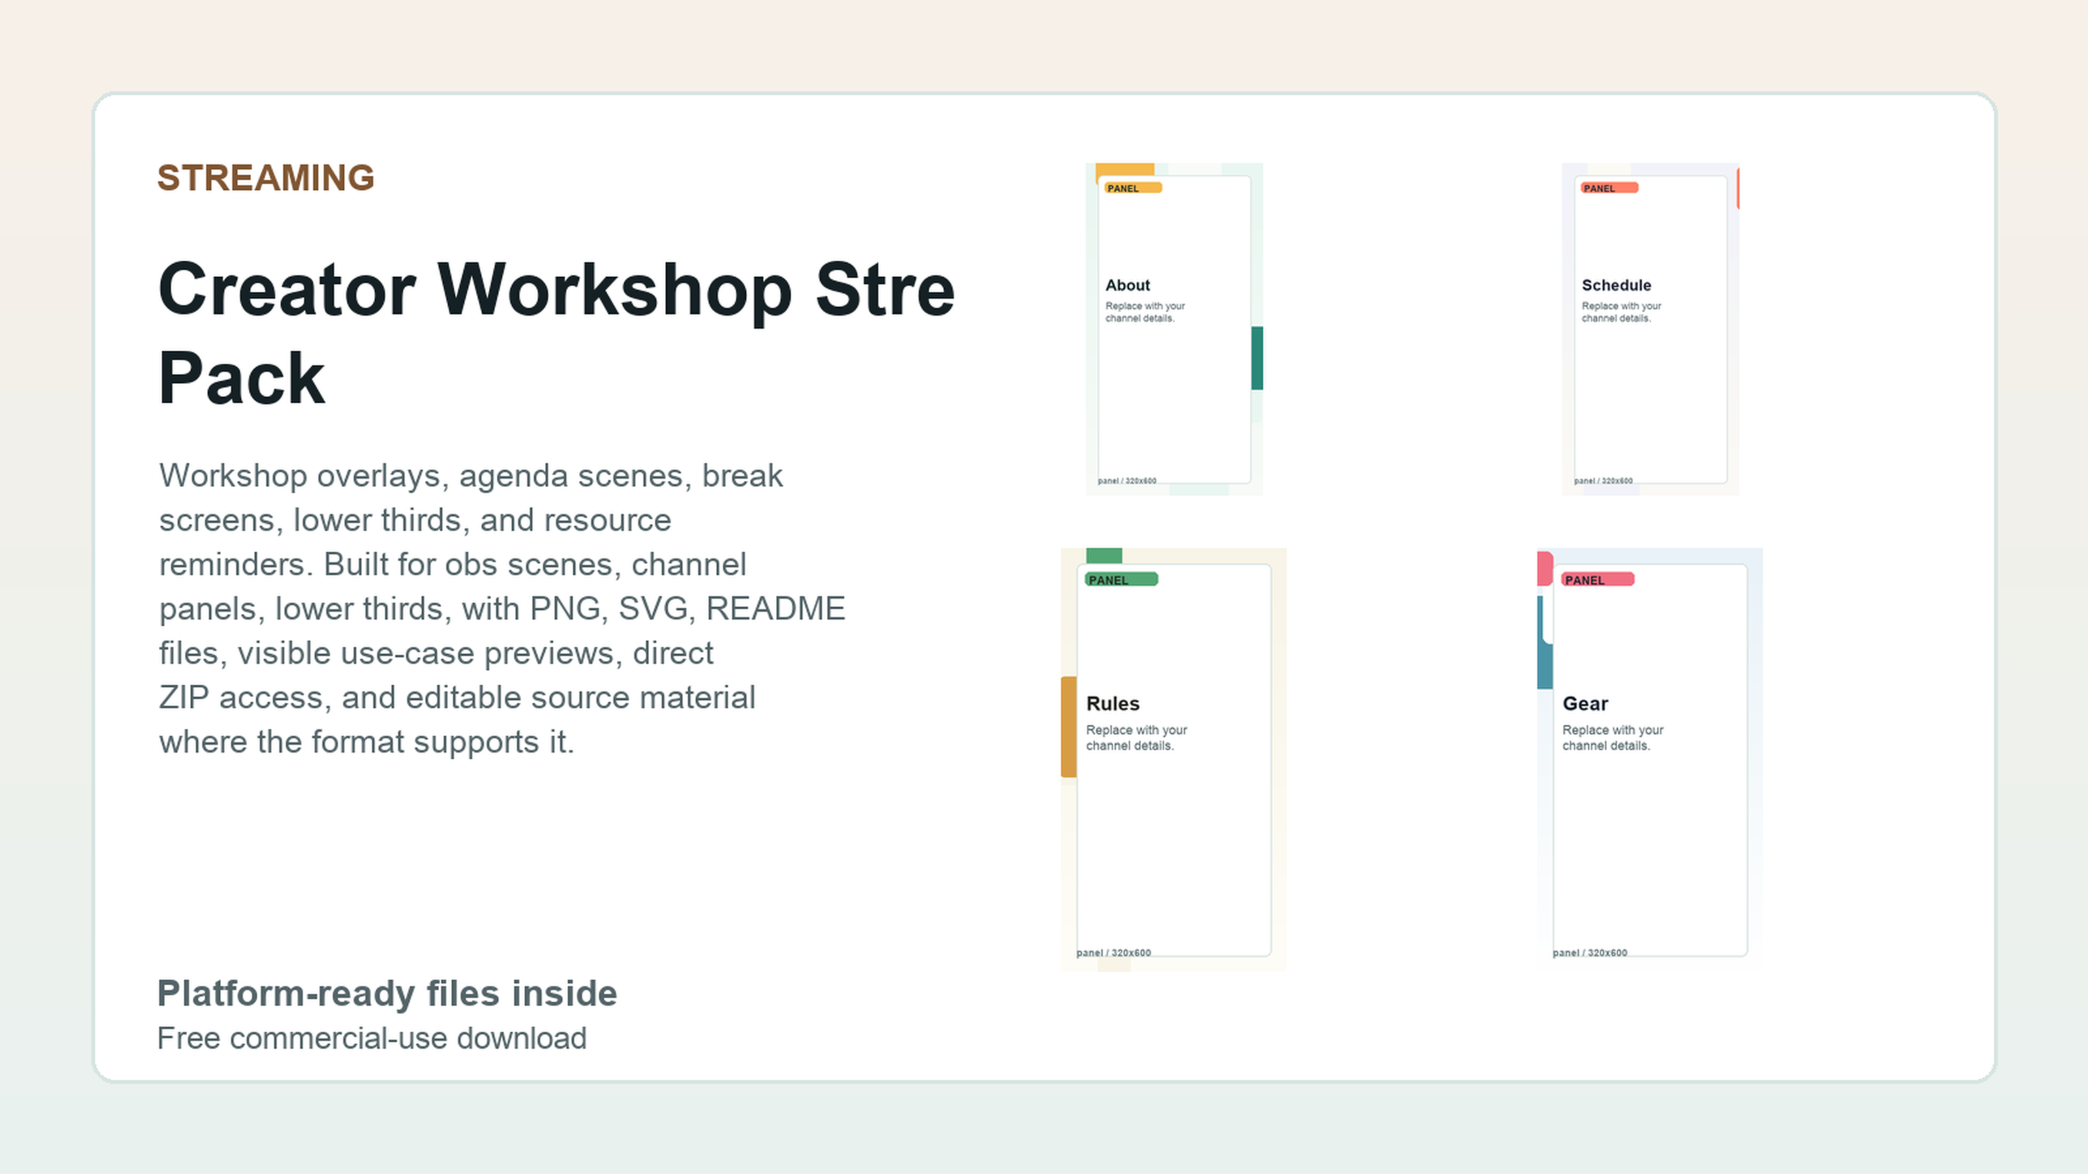Click the green PANEL badge on Rules

pos(1122,579)
